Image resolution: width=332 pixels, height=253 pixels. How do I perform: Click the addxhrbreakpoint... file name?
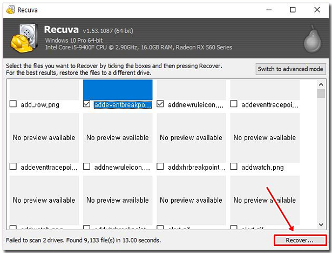[x=197, y=168]
